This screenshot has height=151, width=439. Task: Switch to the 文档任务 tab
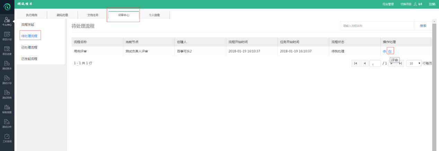pyautogui.click(x=93, y=15)
